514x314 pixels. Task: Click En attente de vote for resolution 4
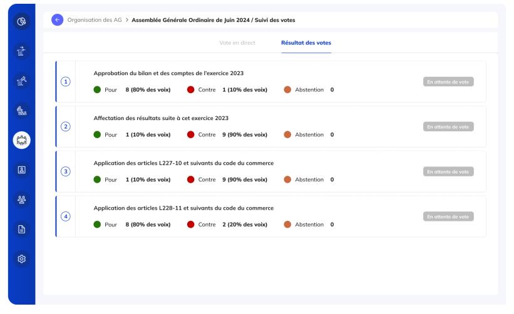click(x=448, y=216)
